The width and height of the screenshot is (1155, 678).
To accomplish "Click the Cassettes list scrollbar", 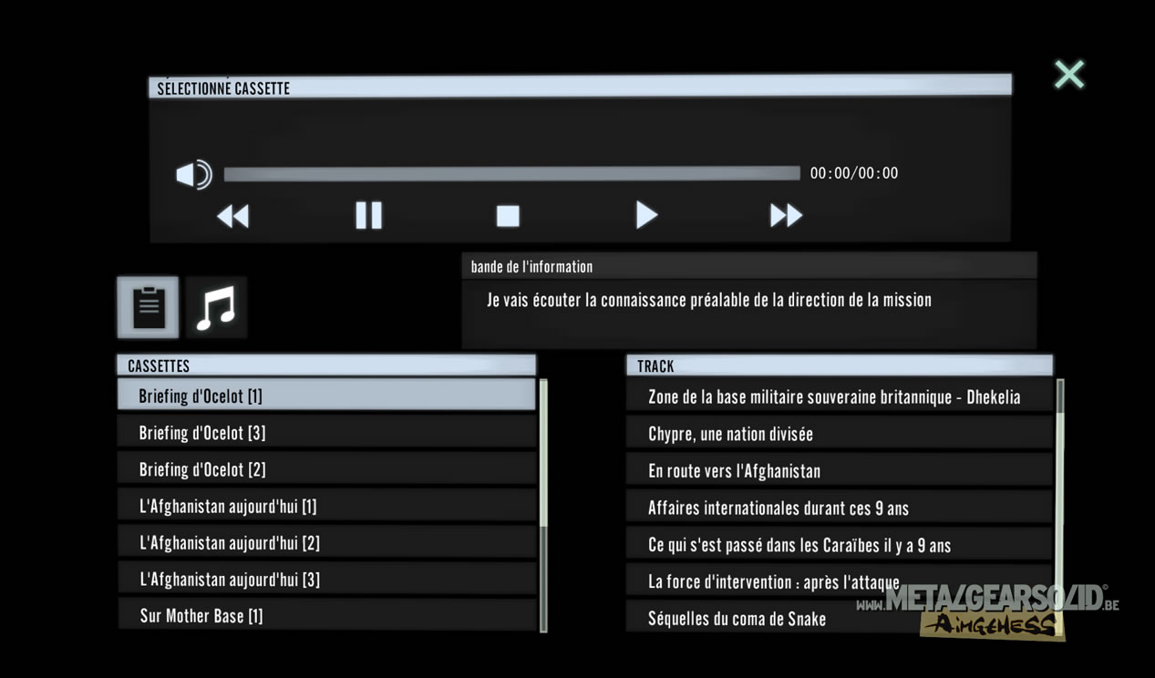I will click(543, 506).
